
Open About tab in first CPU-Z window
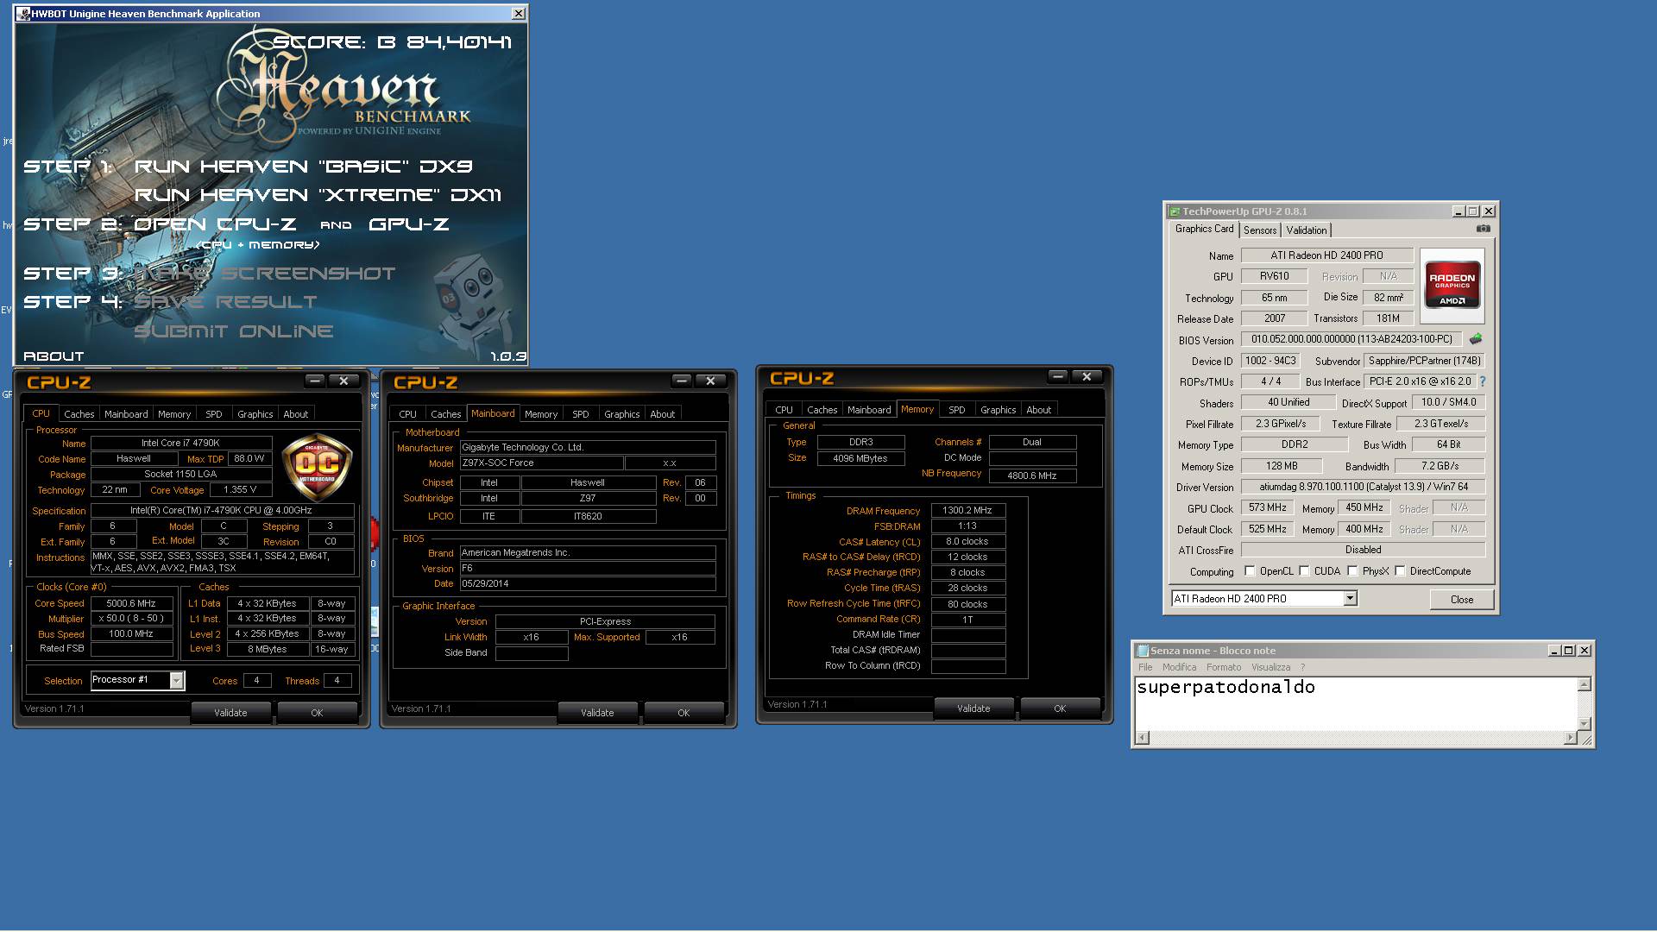coord(296,414)
